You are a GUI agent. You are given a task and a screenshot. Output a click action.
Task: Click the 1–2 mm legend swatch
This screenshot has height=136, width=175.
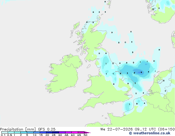coord(17,132)
